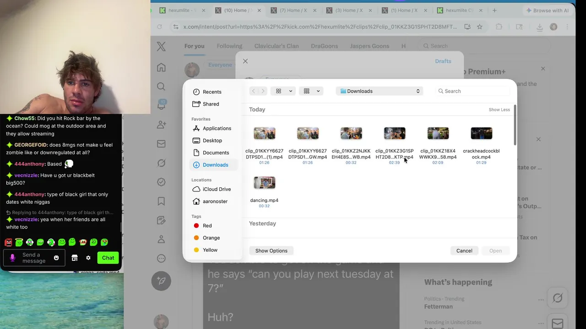Screen dimensions: 586x329
Task: Click Cancel in the file dialog
Action: pyautogui.click(x=464, y=251)
